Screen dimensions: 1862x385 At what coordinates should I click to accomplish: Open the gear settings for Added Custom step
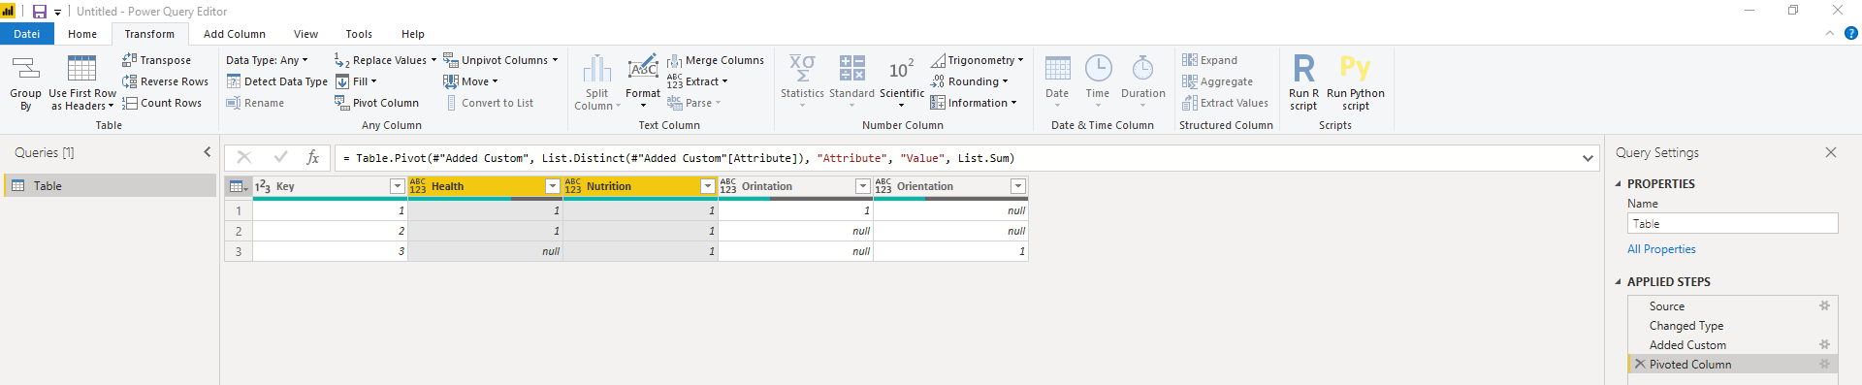1824,344
